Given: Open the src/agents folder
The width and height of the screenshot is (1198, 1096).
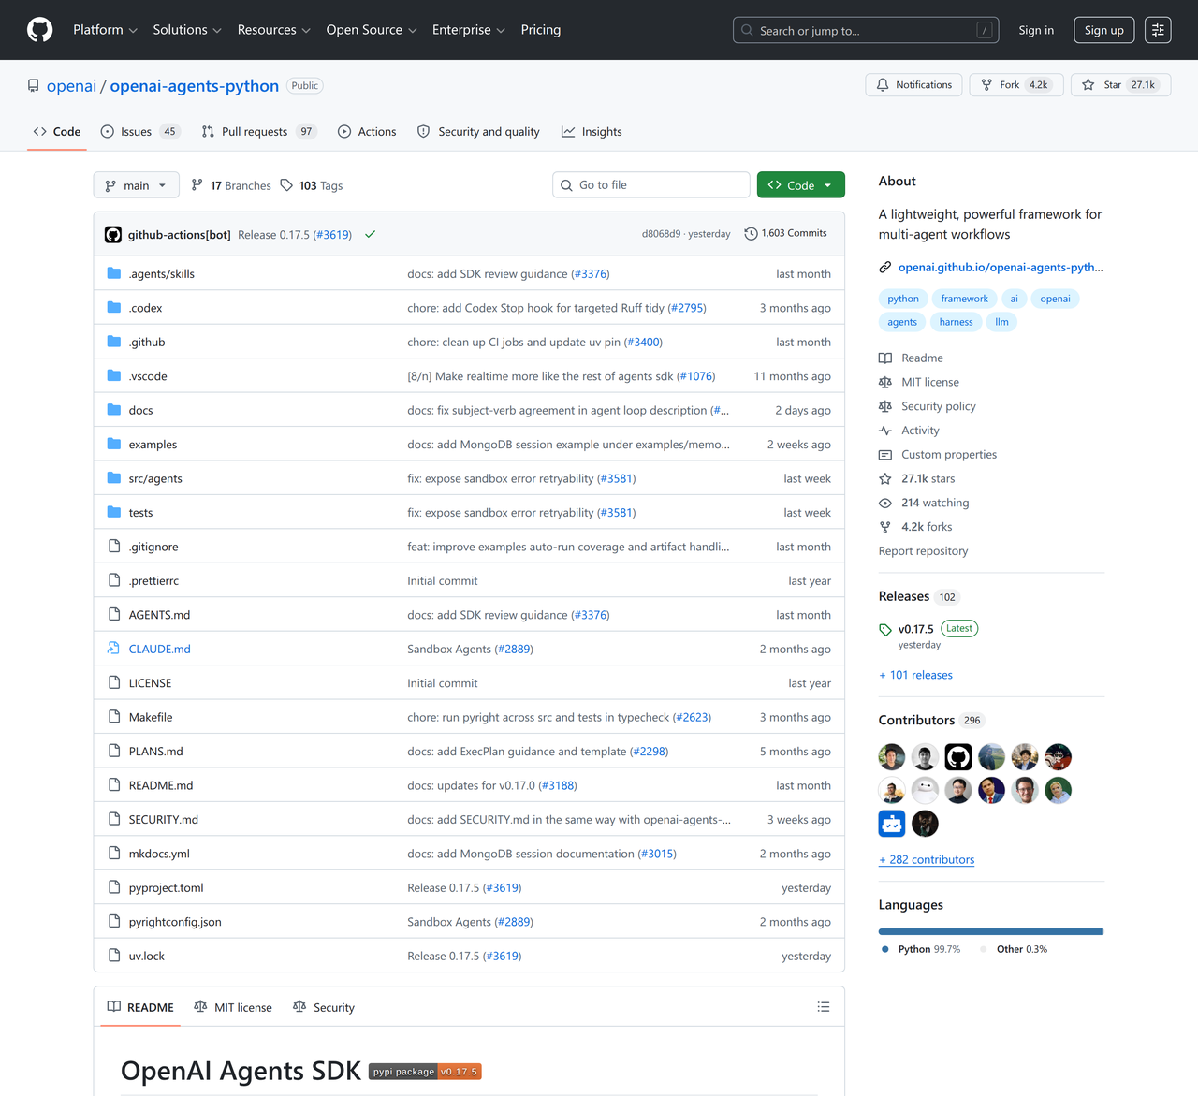Looking at the screenshot, I should click(x=155, y=478).
